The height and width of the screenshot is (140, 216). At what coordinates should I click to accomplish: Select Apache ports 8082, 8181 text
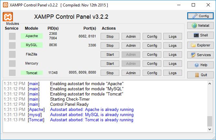87,36
